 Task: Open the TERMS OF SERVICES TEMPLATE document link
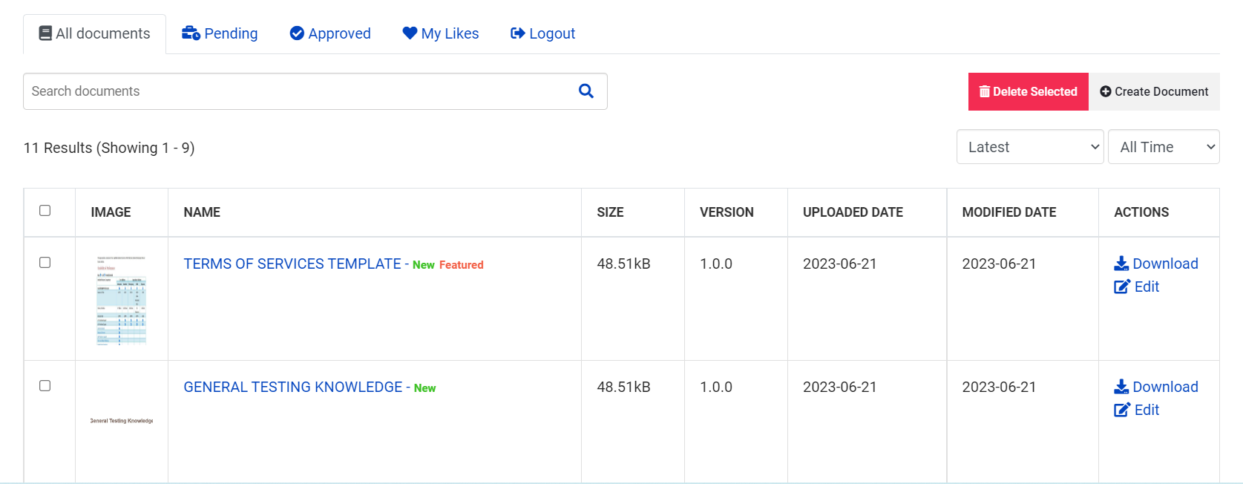[292, 264]
